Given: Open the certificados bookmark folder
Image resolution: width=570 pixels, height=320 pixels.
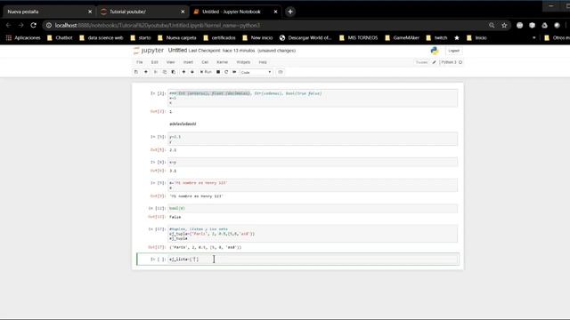Looking at the screenshot, I should pos(220,37).
